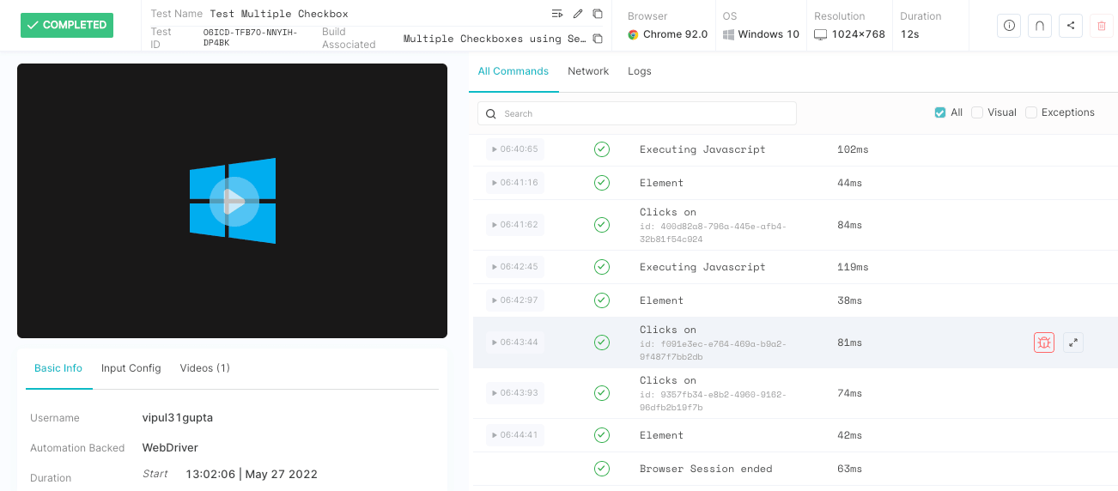The width and height of the screenshot is (1118, 491).
Task: Click the test ID value text
Action: coord(251,38)
